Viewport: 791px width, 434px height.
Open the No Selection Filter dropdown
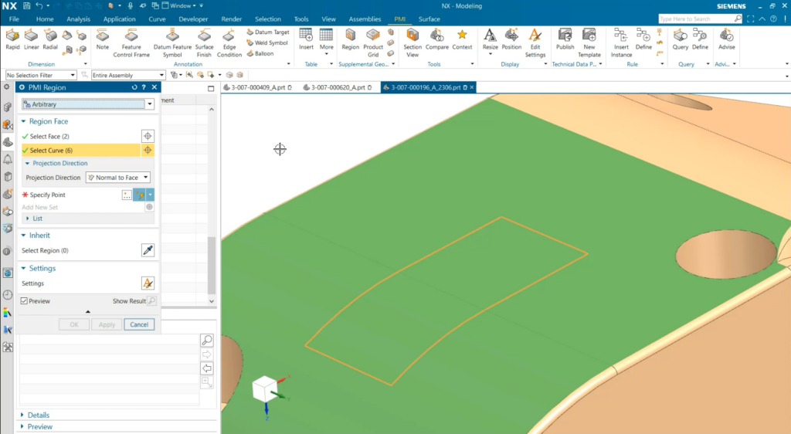point(41,75)
